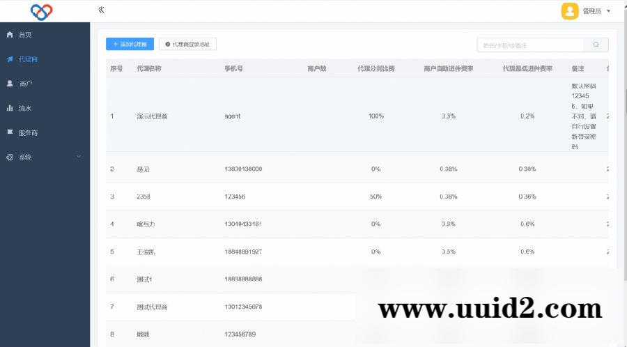Screen dimensions: 627x347
Task: Click phone number 13800138000
Action: pos(243,169)
